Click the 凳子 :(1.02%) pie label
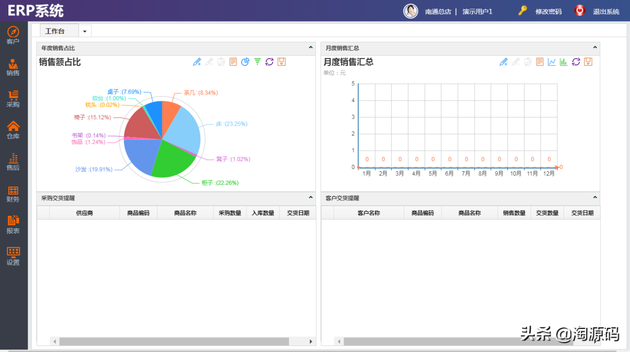The image size is (630, 352). click(233, 159)
